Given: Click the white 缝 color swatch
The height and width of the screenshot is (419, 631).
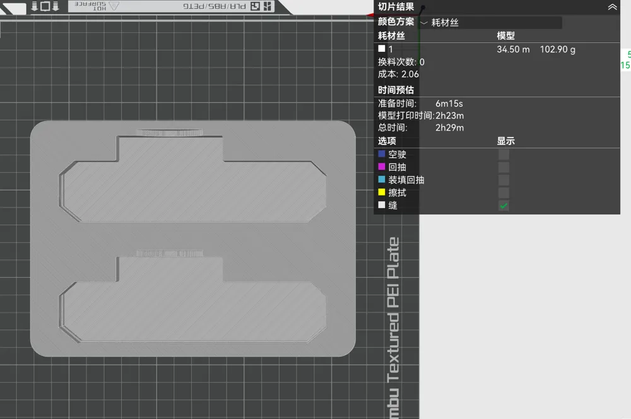Looking at the screenshot, I should point(382,205).
